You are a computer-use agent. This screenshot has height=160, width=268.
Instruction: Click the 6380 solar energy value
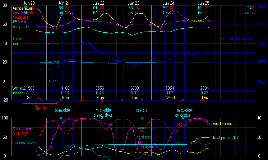(135, 88)
